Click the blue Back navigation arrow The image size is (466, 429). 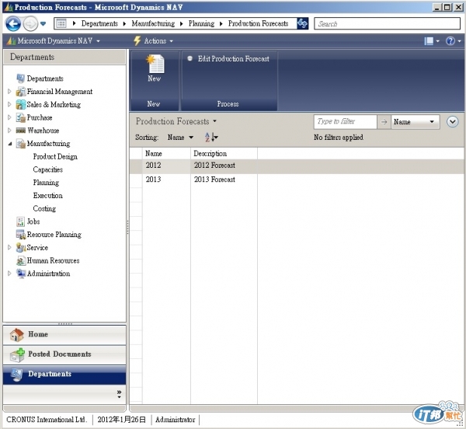click(13, 24)
